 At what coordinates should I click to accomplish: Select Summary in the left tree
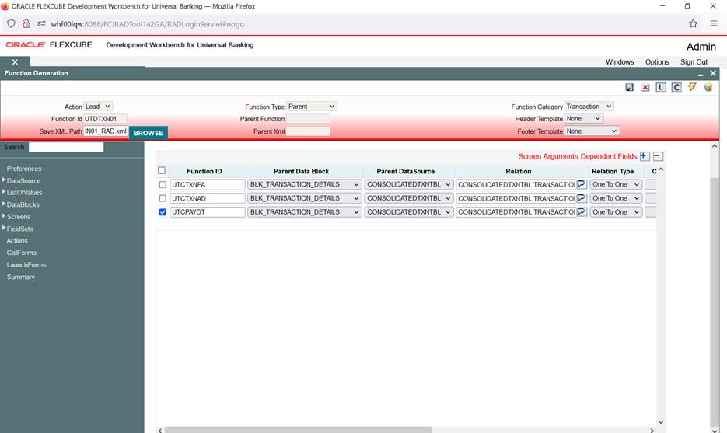(21, 277)
